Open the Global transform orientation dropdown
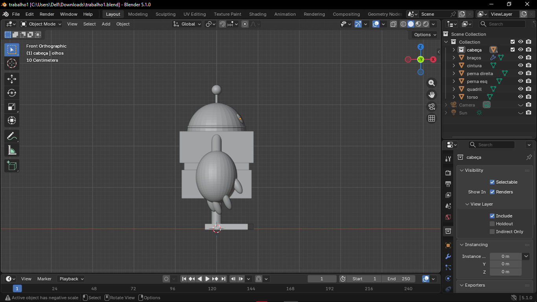Image resolution: width=537 pixels, height=302 pixels. (188, 24)
